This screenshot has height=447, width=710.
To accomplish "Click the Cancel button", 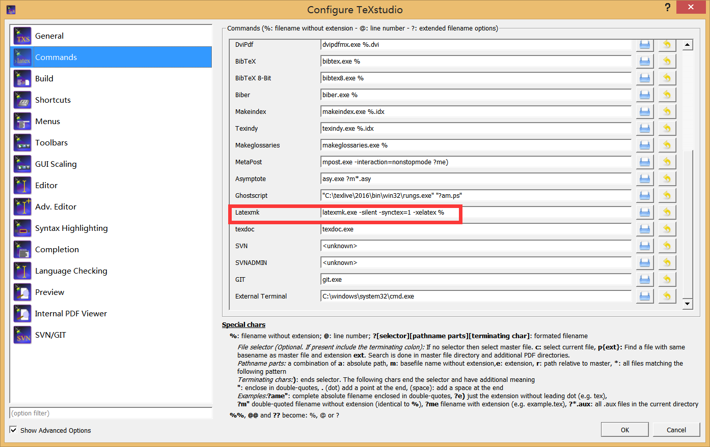I will [x=676, y=430].
